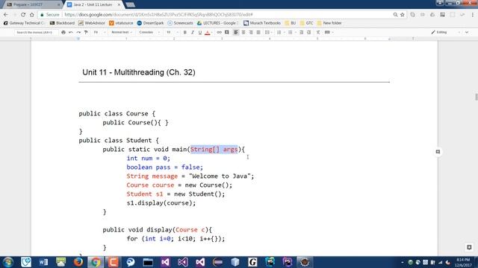Open the Consolas font dropdown
Screen dimensions: 478x268
coord(149,32)
